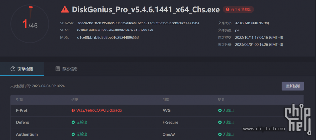Click the AVG engine name
Screen dimensions: 316x140
(x=166, y=110)
